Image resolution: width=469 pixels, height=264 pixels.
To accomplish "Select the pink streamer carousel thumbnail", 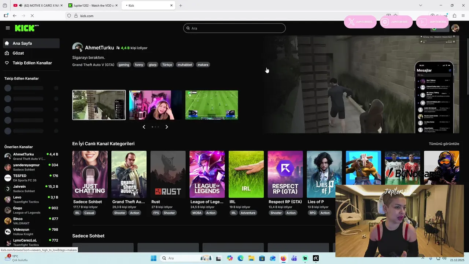I will pos(155,105).
